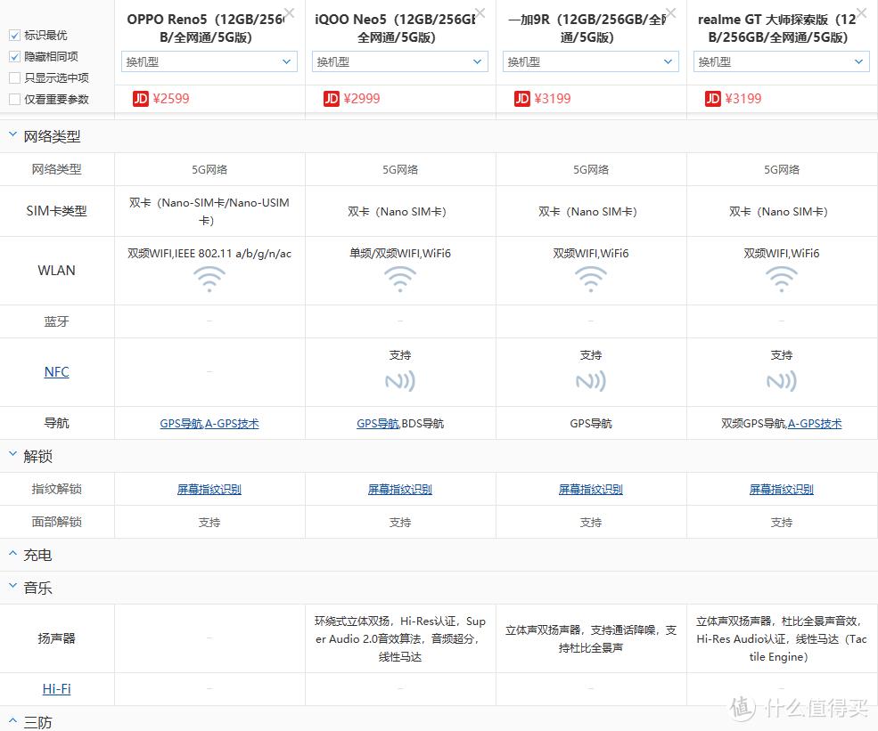The height and width of the screenshot is (731, 878).
Task: Click the WiFi icon in the realme GT WLAN cell
Action: [x=782, y=280]
